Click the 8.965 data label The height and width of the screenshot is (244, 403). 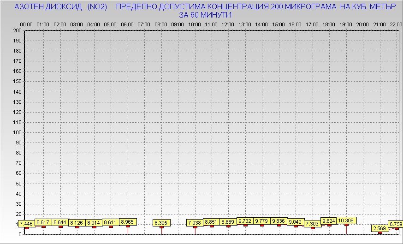click(x=128, y=222)
